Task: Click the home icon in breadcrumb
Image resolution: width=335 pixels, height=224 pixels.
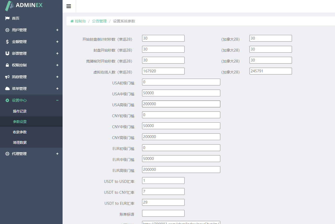Action: pyautogui.click(x=72, y=21)
